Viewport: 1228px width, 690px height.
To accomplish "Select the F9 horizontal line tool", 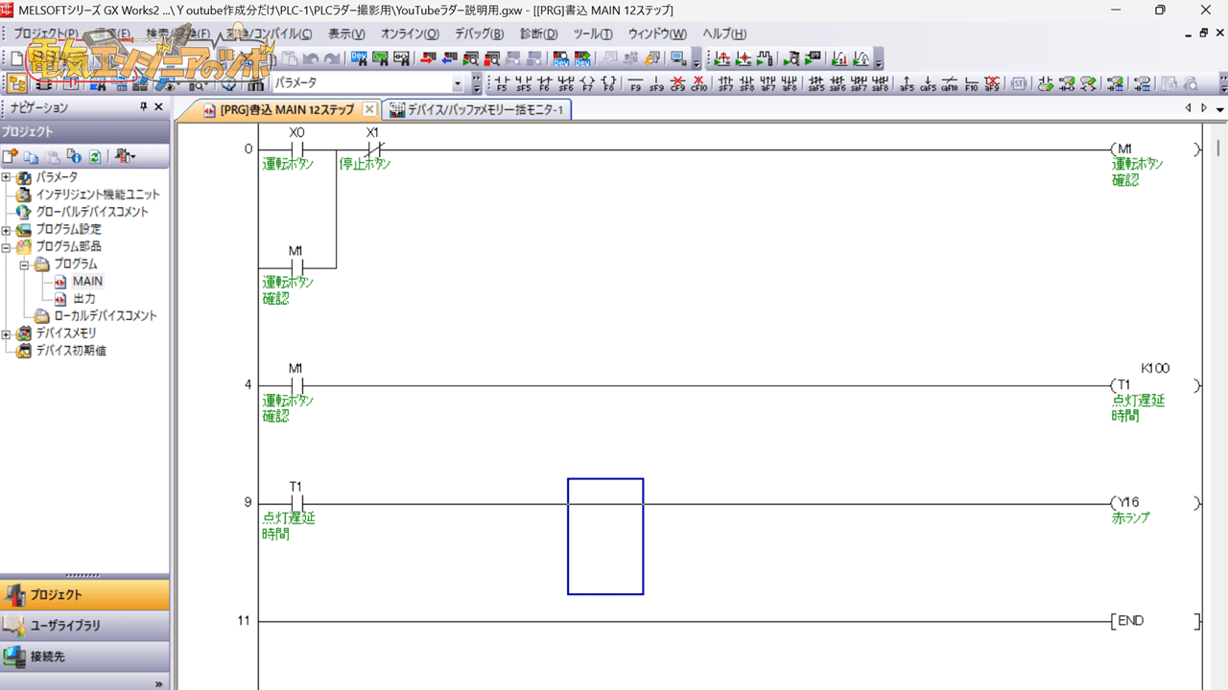I will (x=635, y=83).
